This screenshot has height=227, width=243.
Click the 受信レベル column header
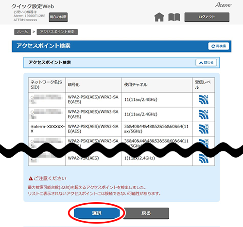[204, 85]
